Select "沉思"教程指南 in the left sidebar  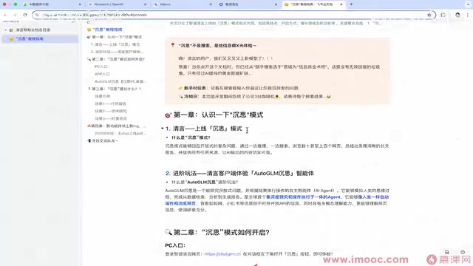40,38
